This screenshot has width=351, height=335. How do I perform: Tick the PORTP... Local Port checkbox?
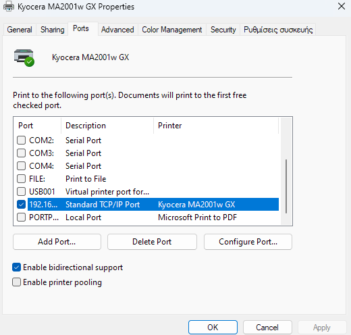(x=21, y=217)
